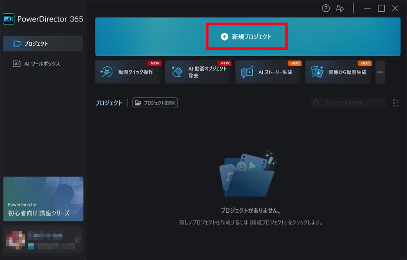407x260 pixels.
Task: Open the megaphone notifications icon
Action: [340, 8]
